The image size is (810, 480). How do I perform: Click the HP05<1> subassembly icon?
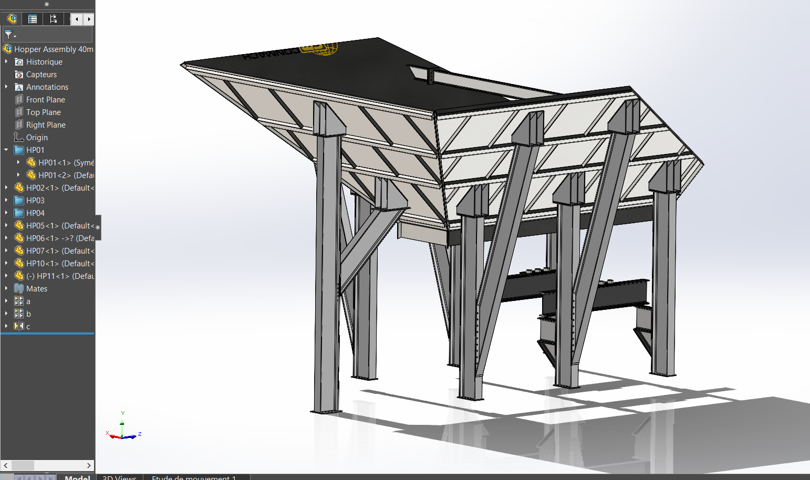19,225
